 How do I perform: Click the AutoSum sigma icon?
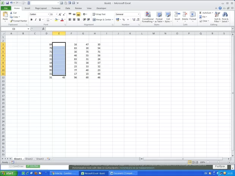201,12
